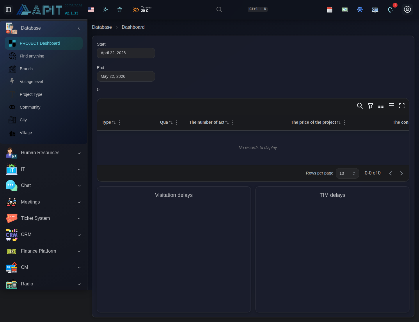Image resolution: width=419 pixels, height=322 pixels.
Task: Toggle the sidebar panel icon
Action: click(8, 10)
